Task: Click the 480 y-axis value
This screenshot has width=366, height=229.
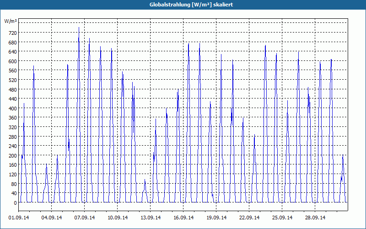Action: tap(12, 90)
